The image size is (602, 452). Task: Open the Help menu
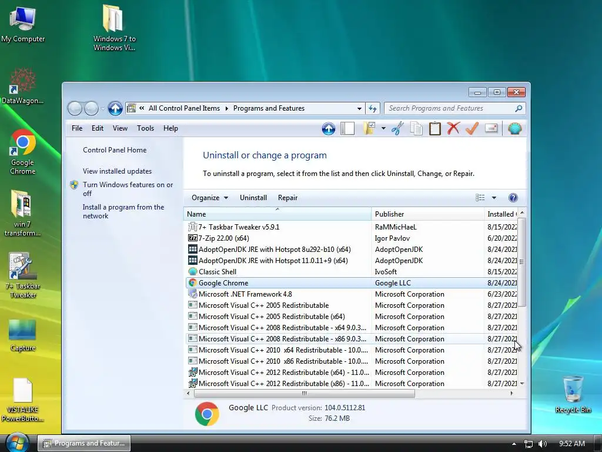[x=170, y=128]
